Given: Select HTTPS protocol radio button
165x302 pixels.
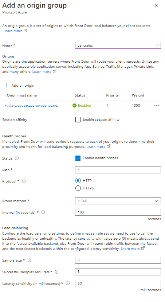Looking at the screenshot, I should pos(78,188).
